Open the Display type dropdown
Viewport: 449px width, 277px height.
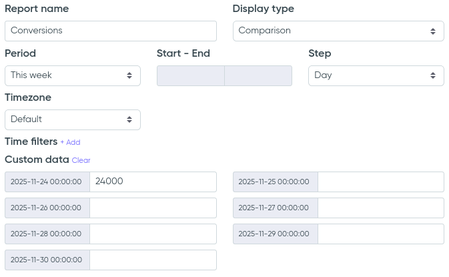(x=338, y=31)
